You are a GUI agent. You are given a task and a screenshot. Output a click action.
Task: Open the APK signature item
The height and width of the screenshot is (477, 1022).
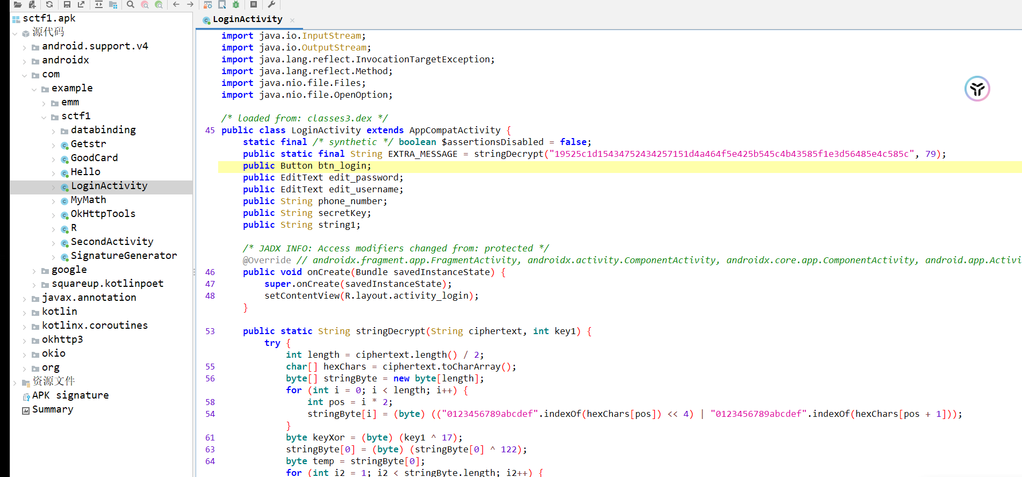point(70,395)
